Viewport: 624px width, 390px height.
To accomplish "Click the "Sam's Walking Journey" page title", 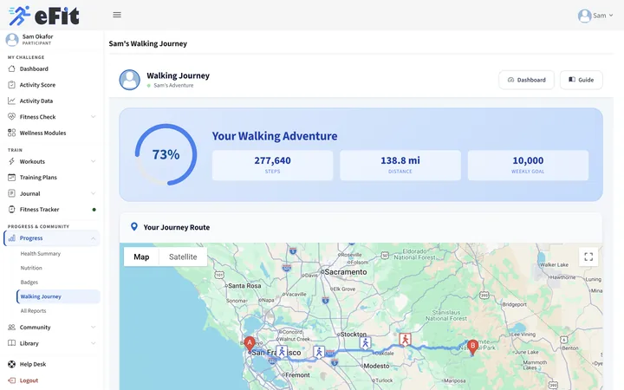I will [147, 43].
